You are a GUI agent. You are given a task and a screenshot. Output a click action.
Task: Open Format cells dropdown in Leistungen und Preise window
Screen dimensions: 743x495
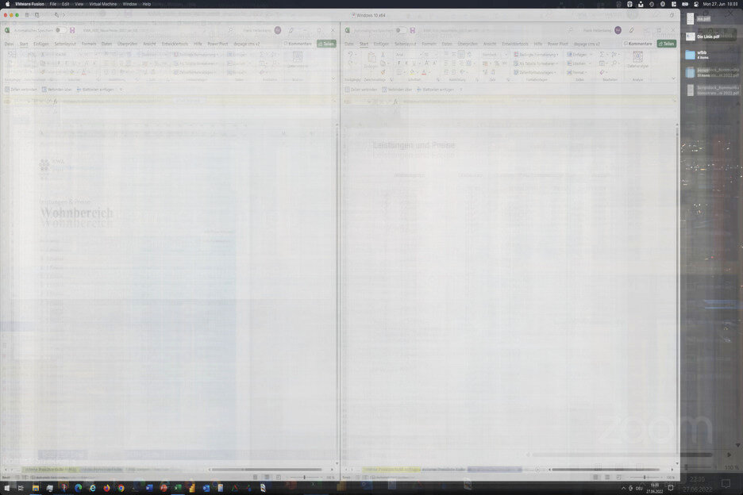[x=577, y=72]
